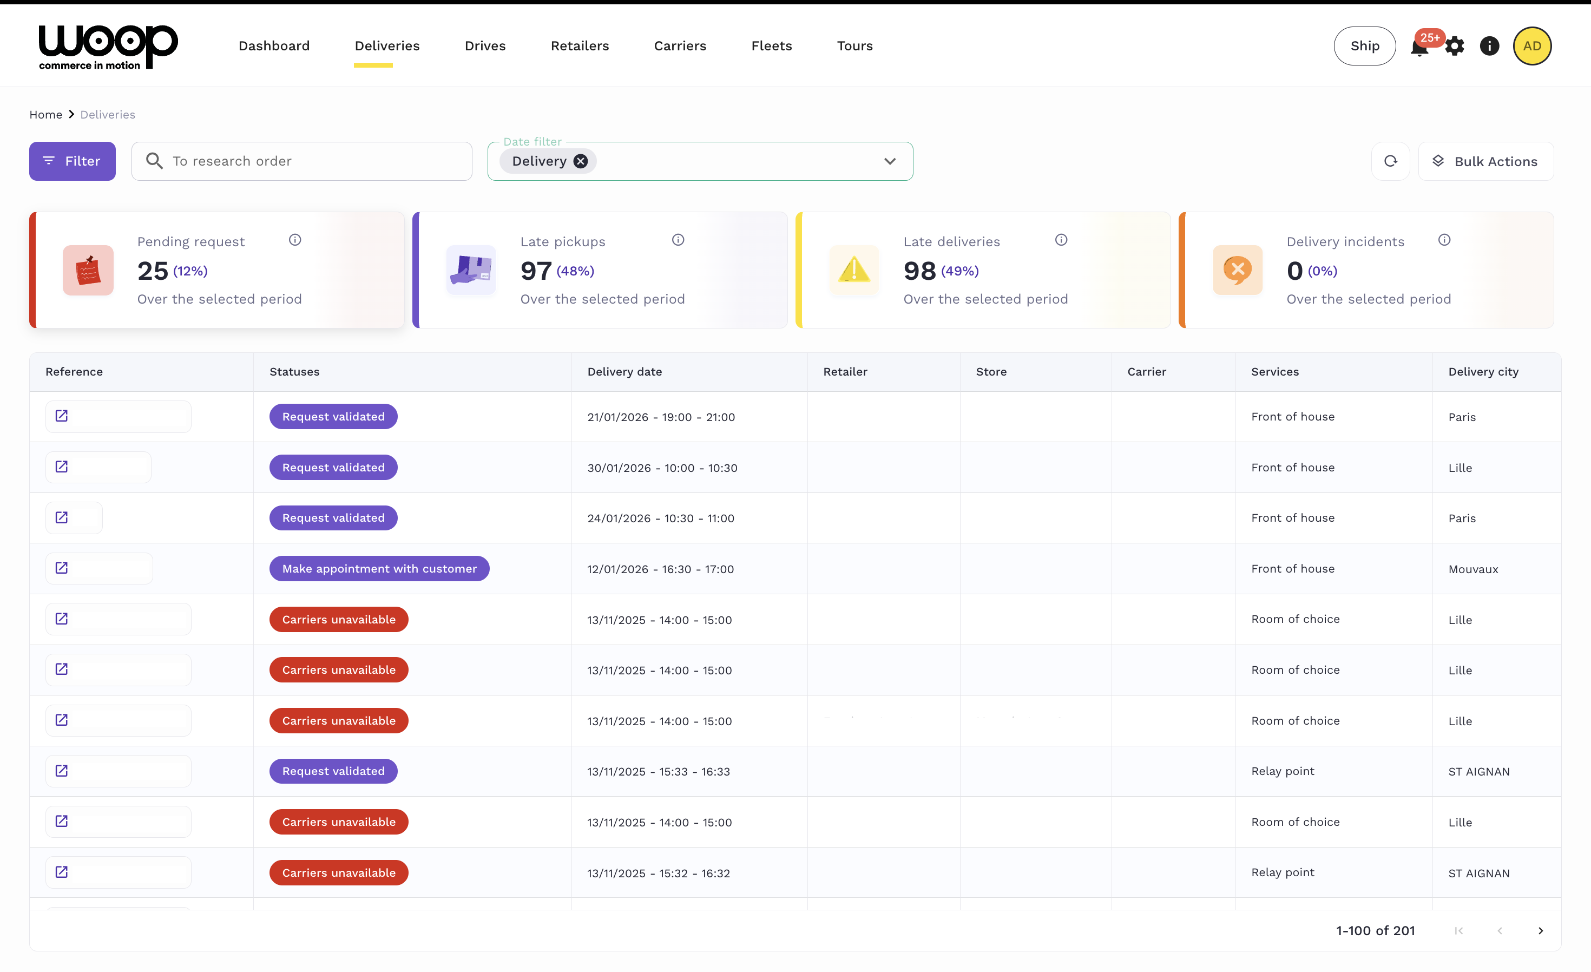The height and width of the screenshot is (972, 1591).
Task: Click the purple Filter button
Action: (73, 161)
